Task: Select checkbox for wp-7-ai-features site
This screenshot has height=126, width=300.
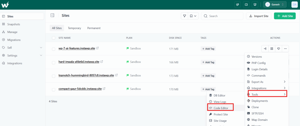Action: [x=54, y=49]
